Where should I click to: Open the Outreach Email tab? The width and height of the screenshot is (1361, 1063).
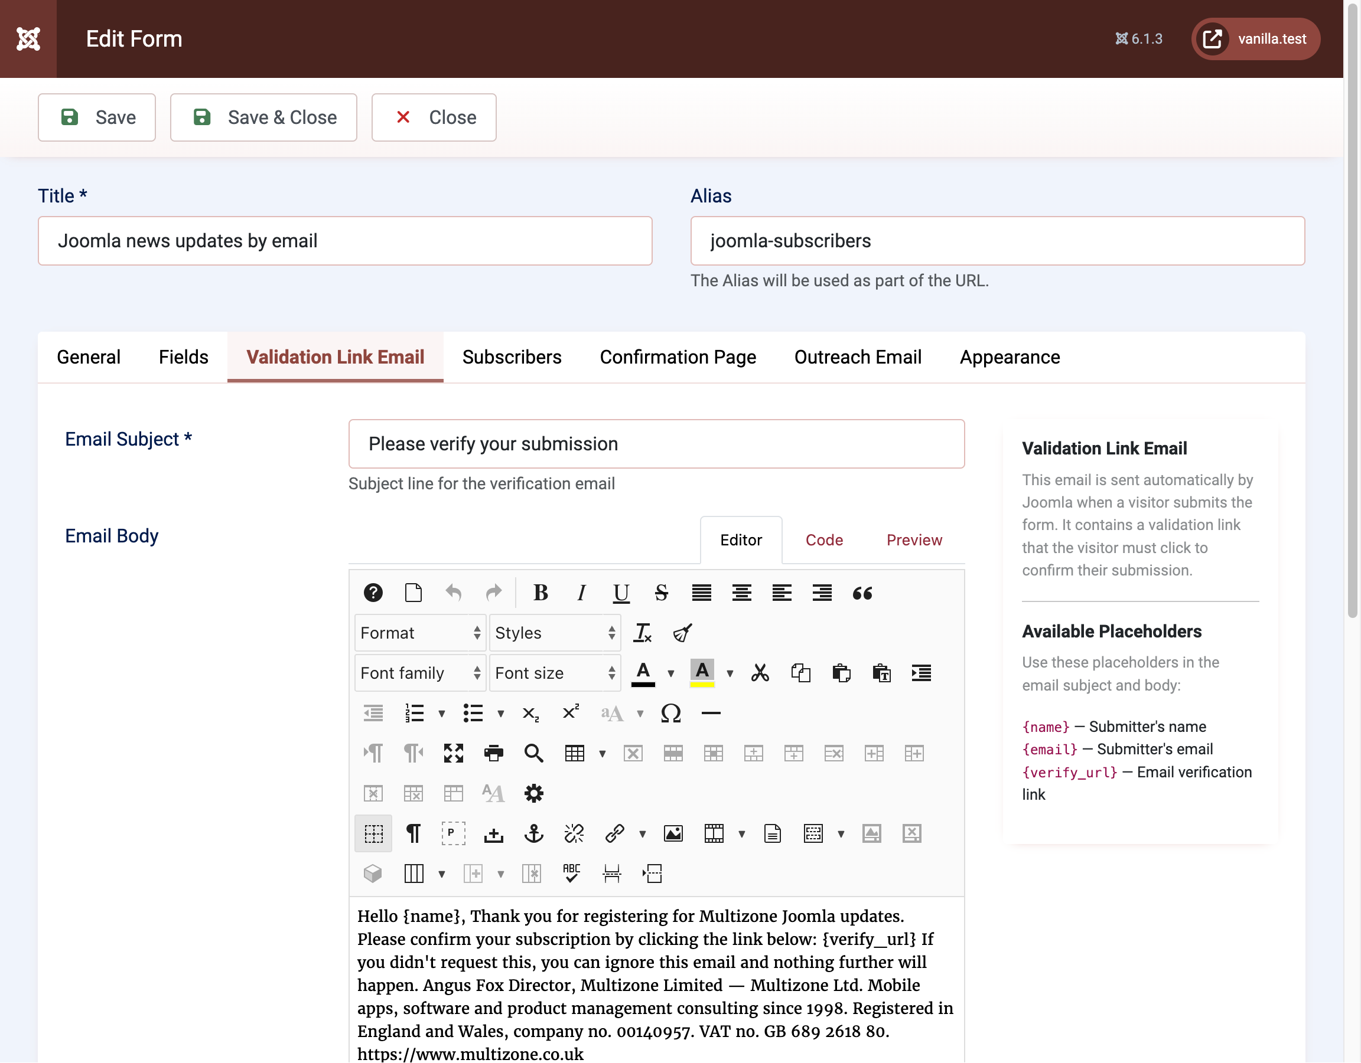[858, 357]
